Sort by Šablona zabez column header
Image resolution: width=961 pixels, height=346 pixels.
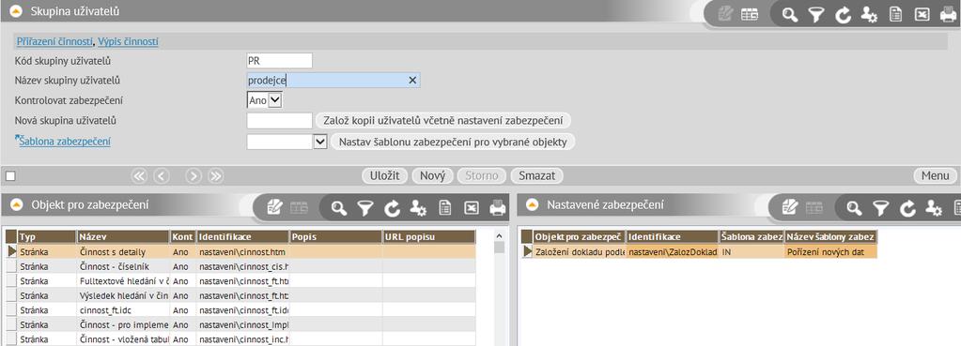[x=752, y=236]
